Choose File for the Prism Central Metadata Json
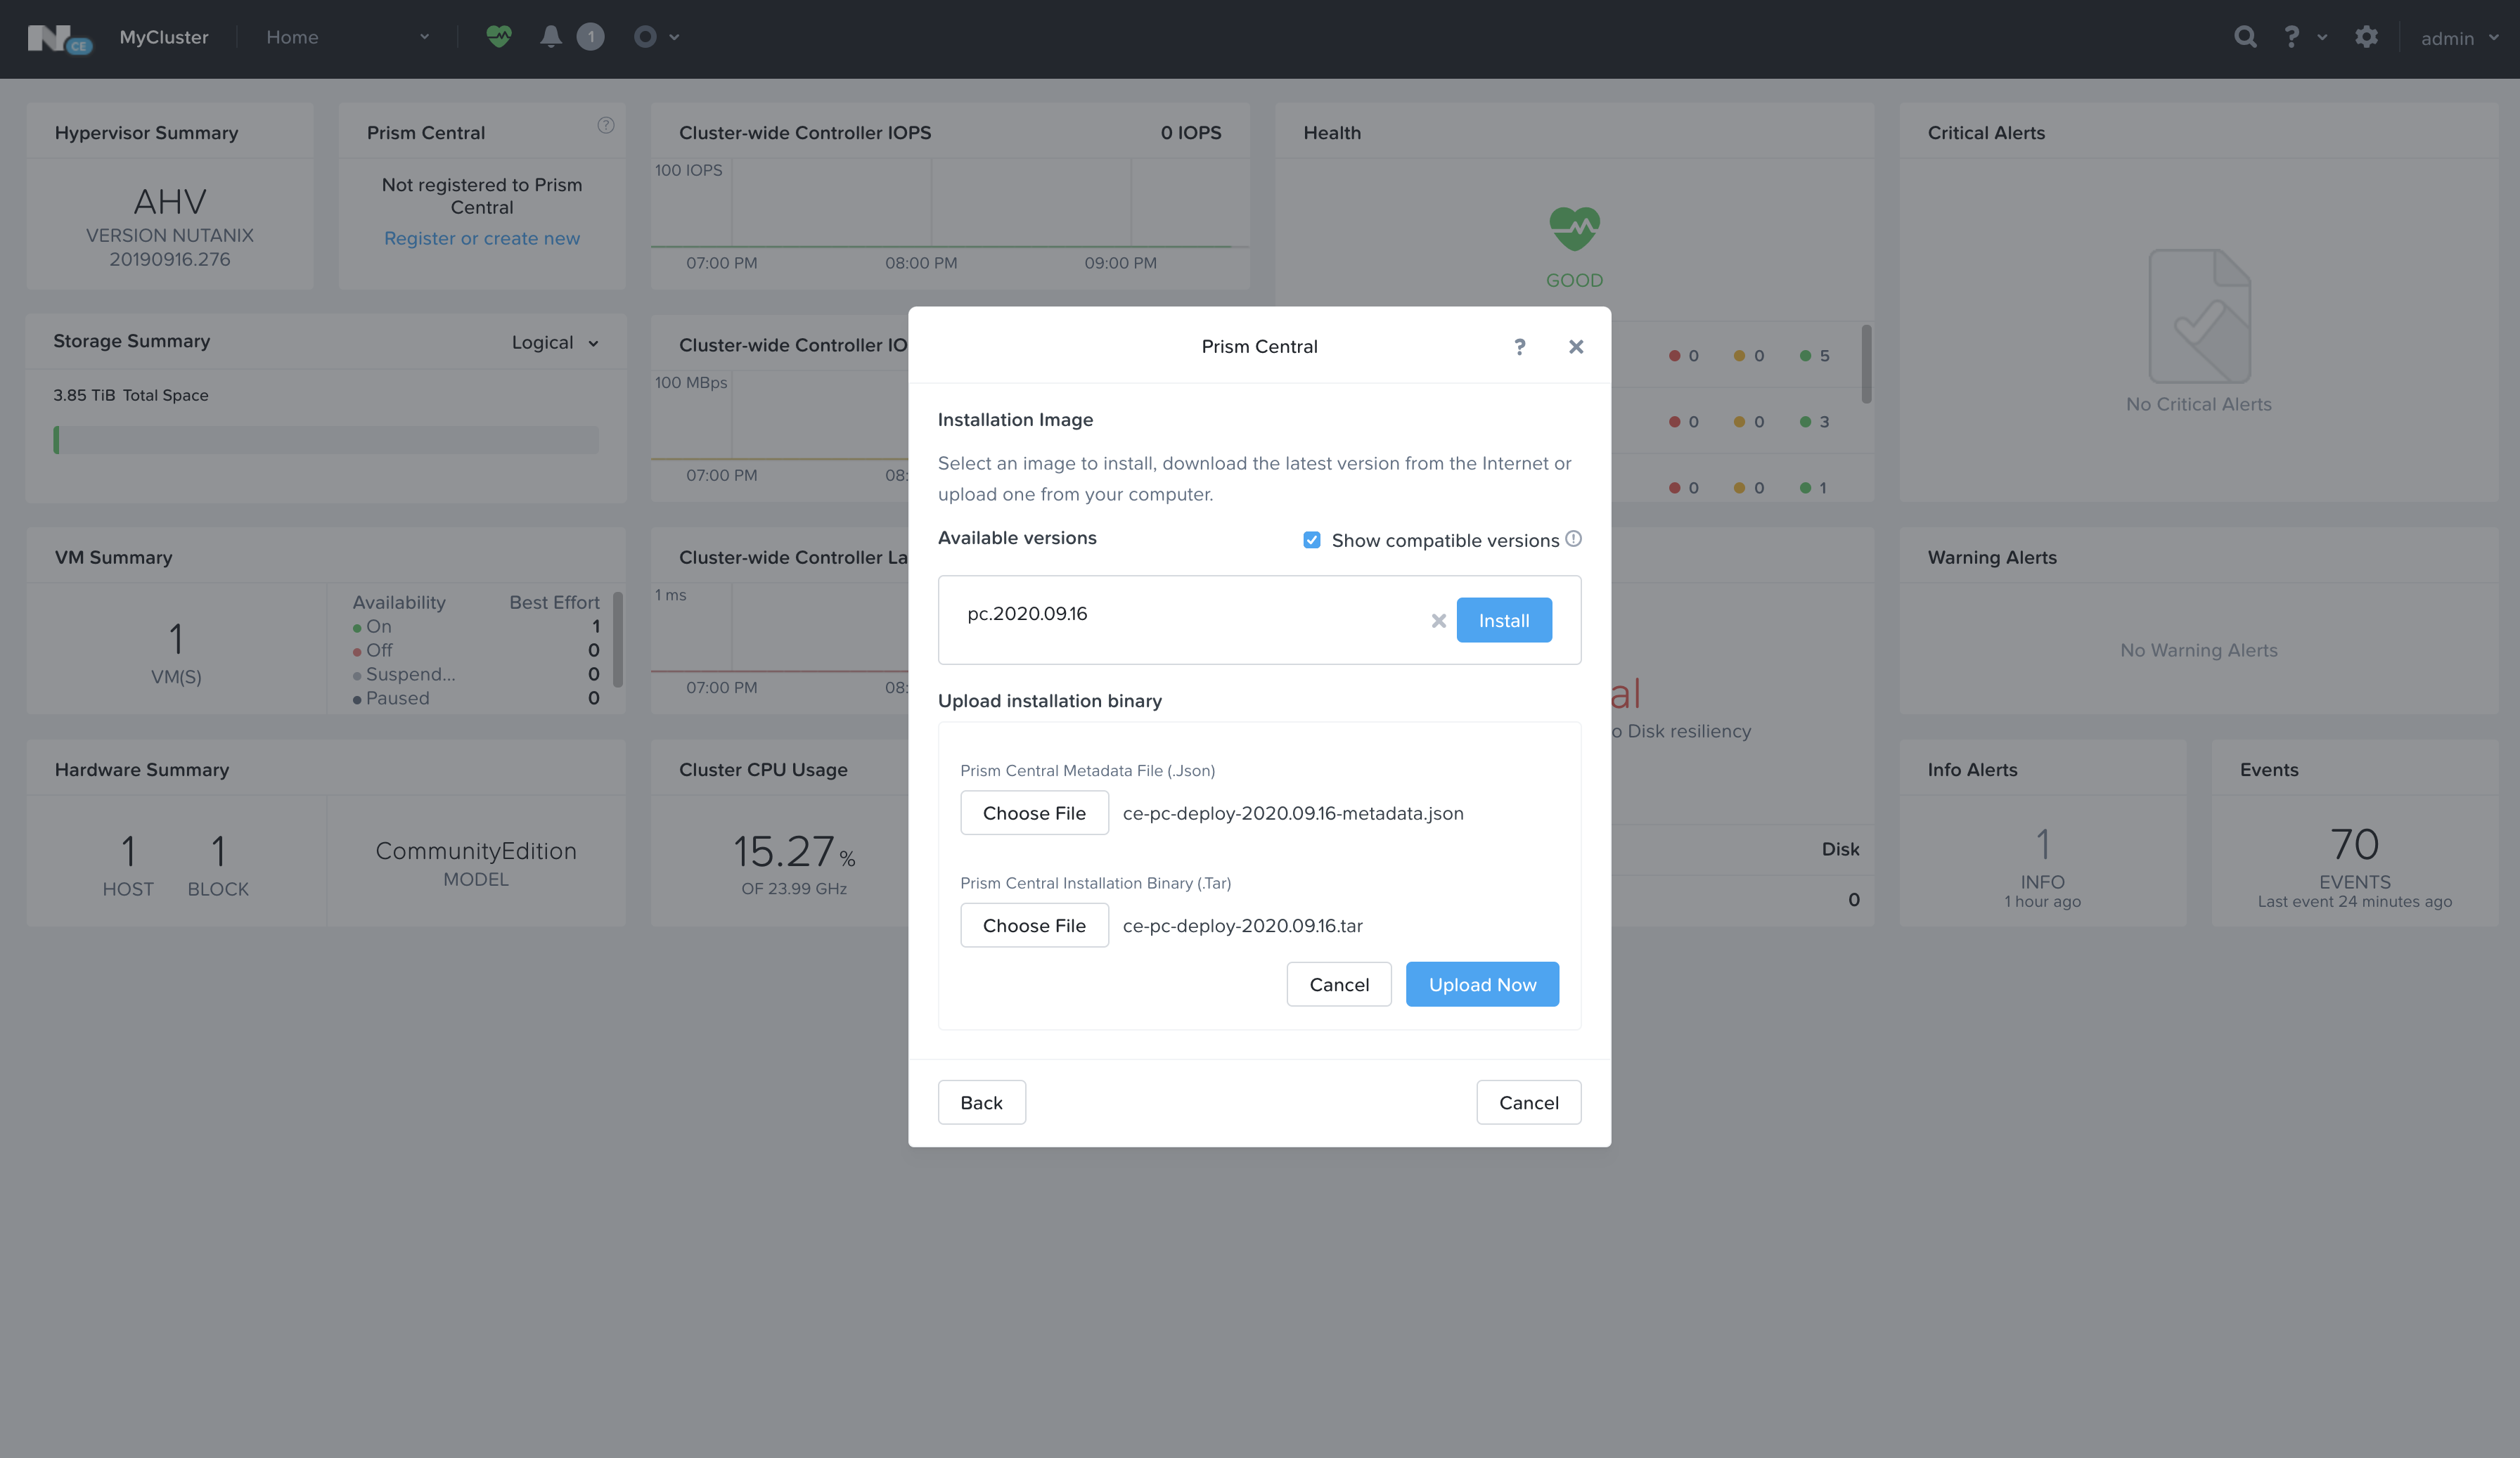2520x1458 pixels. pyautogui.click(x=1034, y=813)
